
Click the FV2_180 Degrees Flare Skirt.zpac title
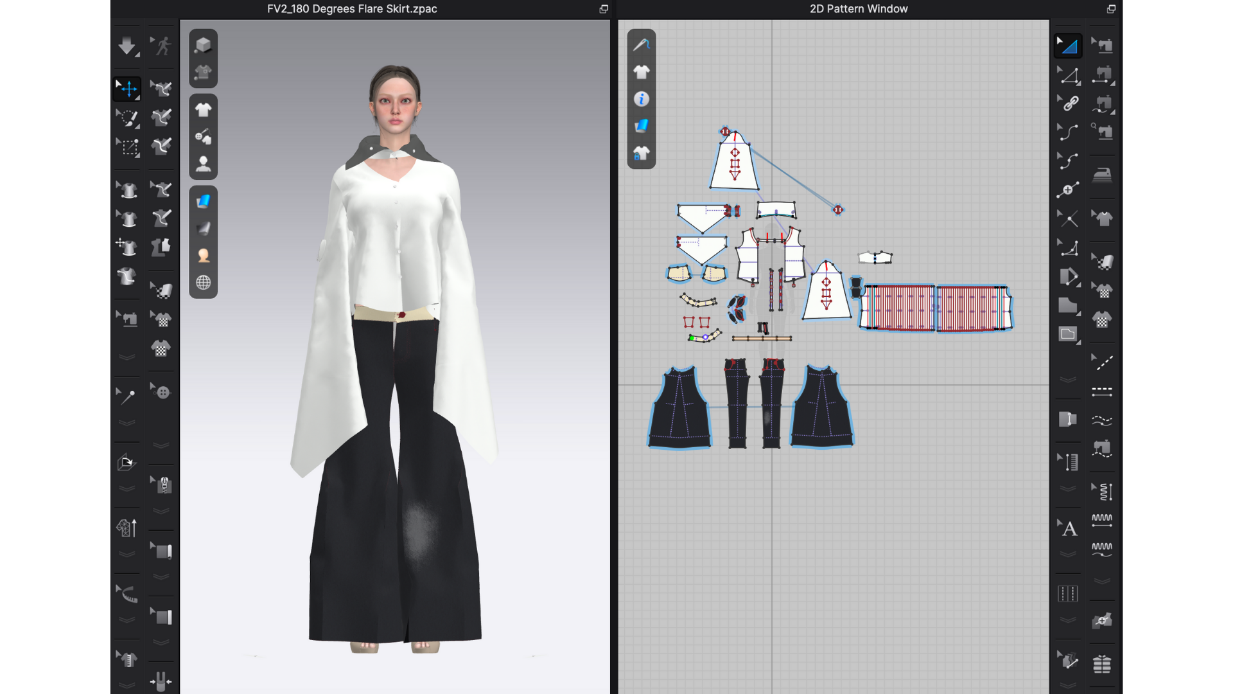[x=352, y=9]
